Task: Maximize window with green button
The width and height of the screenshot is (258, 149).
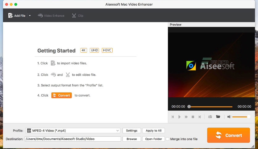Action: 16,4
